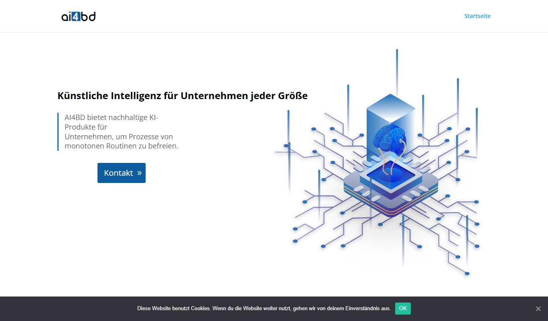Screen dimensions: 548x321
Task: Click the Kontakt button
Action: [x=122, y=173]
